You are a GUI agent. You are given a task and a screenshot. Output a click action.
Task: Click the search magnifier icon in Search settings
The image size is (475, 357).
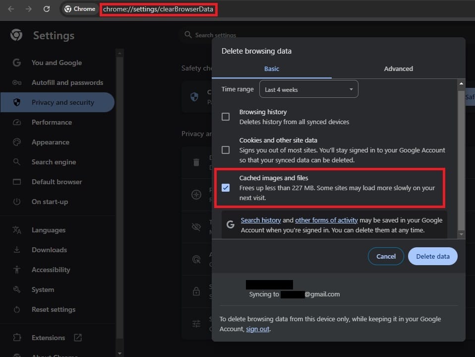(x=188, y=35)
